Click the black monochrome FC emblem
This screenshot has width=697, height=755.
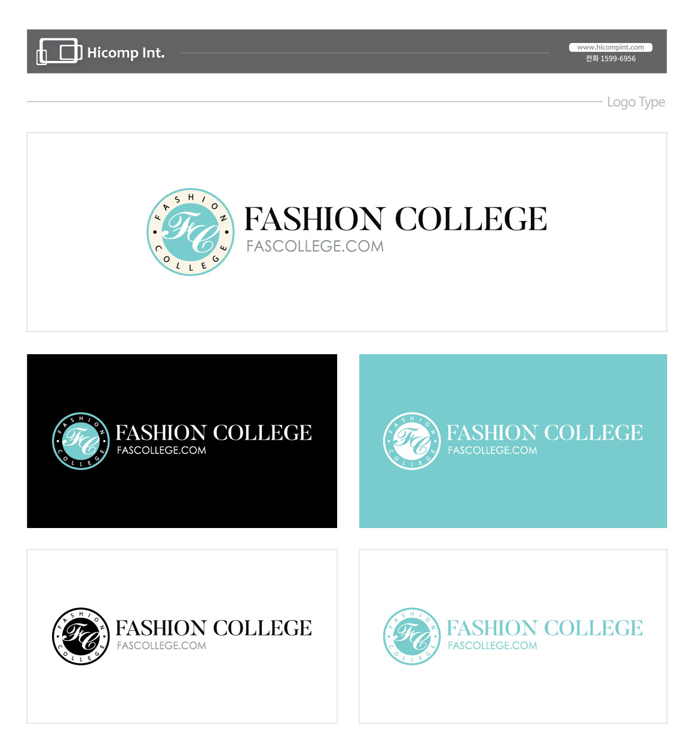click(x=81, y=637)
